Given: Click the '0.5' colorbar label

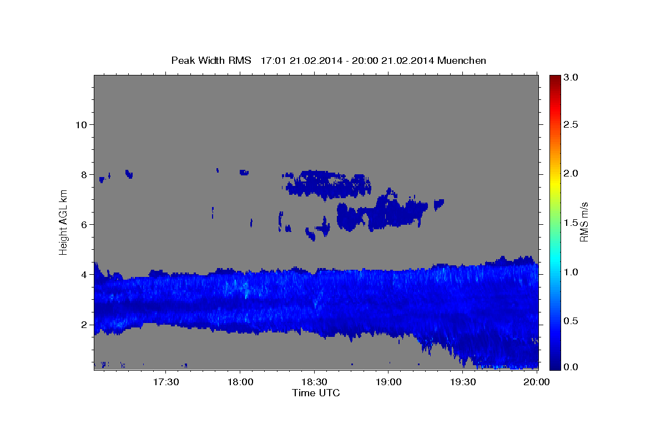Looking at the screenshot, I should (x=572, y=321).
